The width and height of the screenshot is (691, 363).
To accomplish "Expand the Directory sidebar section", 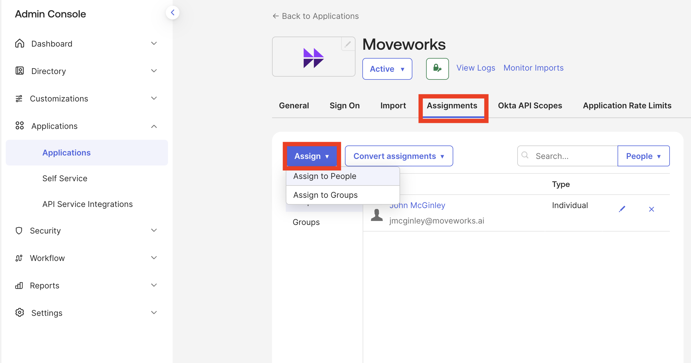I will pyautogui.click(x=154, y=71).
